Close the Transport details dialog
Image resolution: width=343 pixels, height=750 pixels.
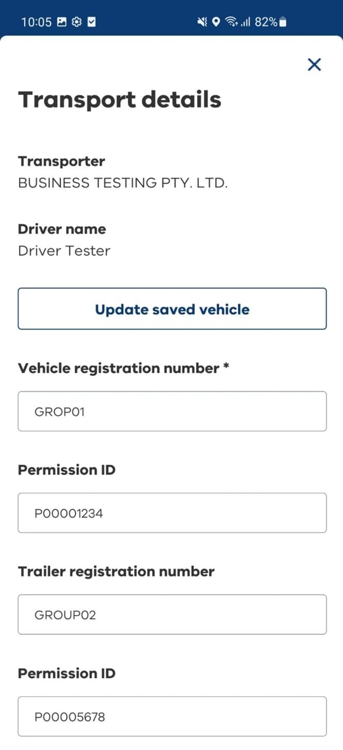click(314, 65)
